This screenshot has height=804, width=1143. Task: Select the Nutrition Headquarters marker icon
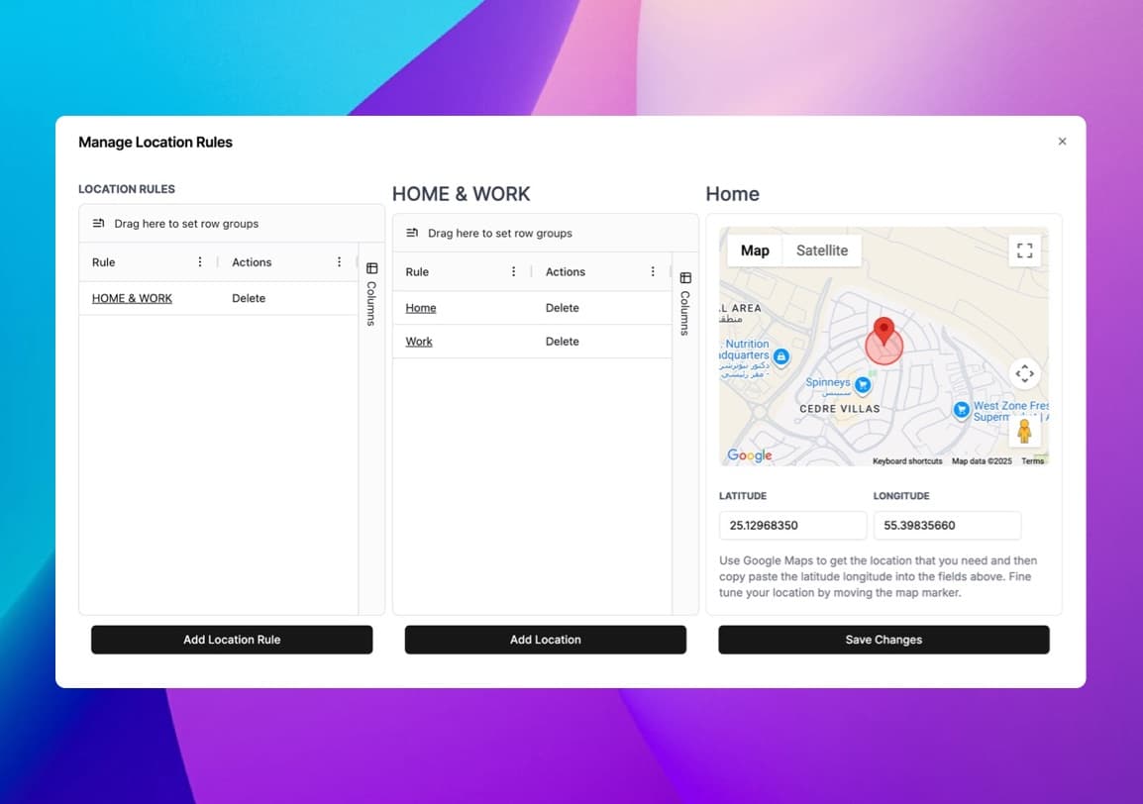[x=782, y=358]
